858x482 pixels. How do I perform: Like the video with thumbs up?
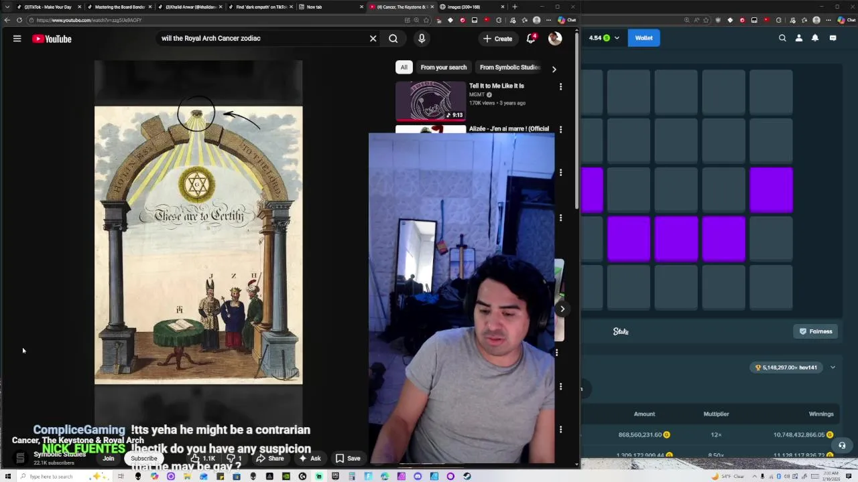click(x=203, y=459)
